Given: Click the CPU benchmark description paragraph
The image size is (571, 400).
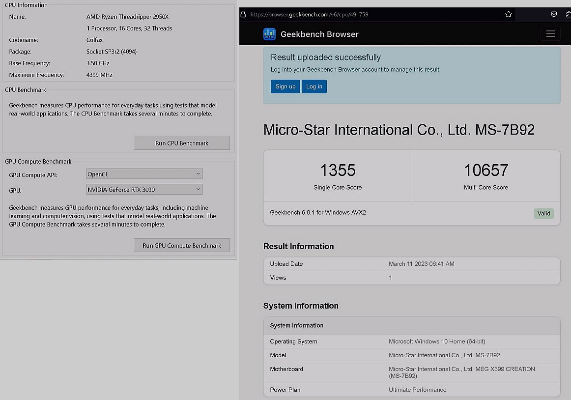Looking at the screenshot, I should tap(113, 109).
